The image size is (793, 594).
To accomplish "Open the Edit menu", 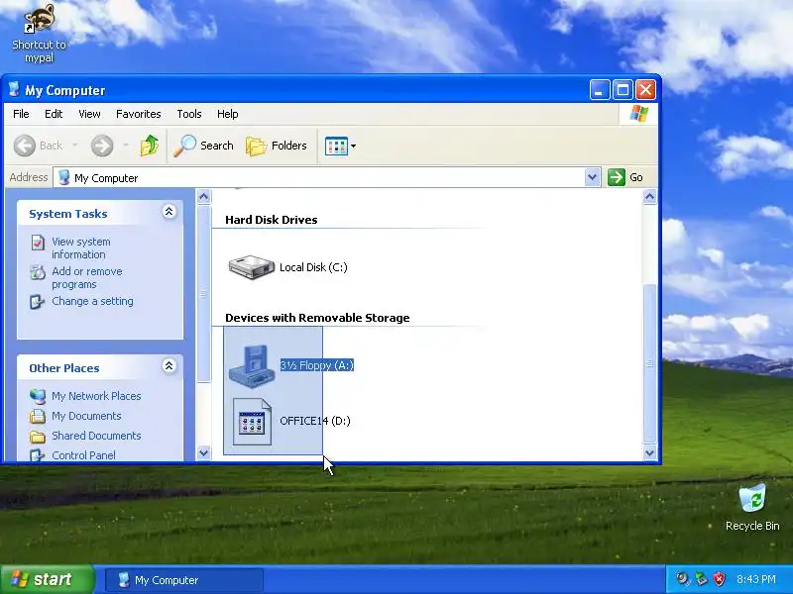I will (x=54, y=114).
